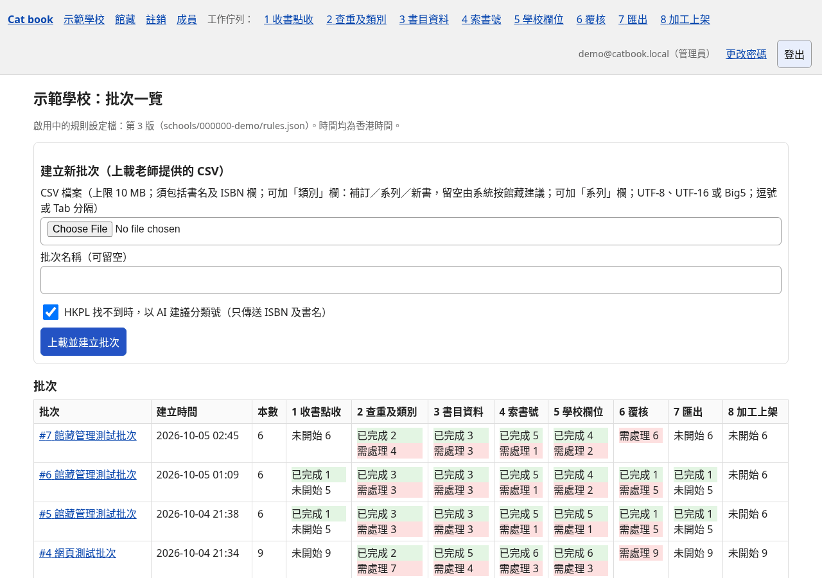Open the 館藏 nav link
This screenshot has height=578, width=822.
click(125, 19)
